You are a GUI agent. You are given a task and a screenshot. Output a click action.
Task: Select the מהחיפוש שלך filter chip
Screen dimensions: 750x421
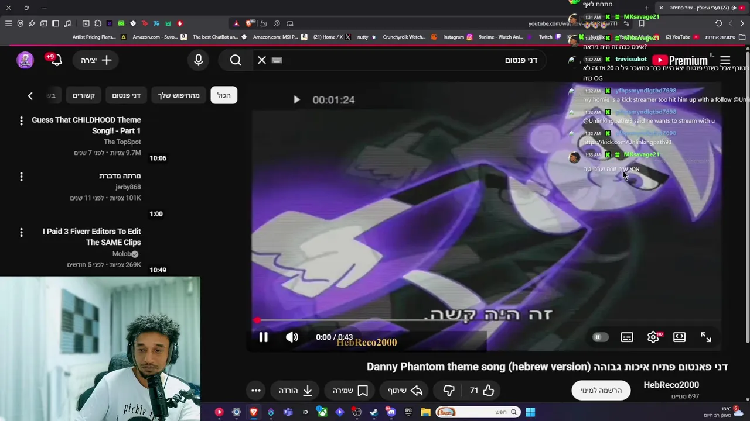(x=179, y=95)
